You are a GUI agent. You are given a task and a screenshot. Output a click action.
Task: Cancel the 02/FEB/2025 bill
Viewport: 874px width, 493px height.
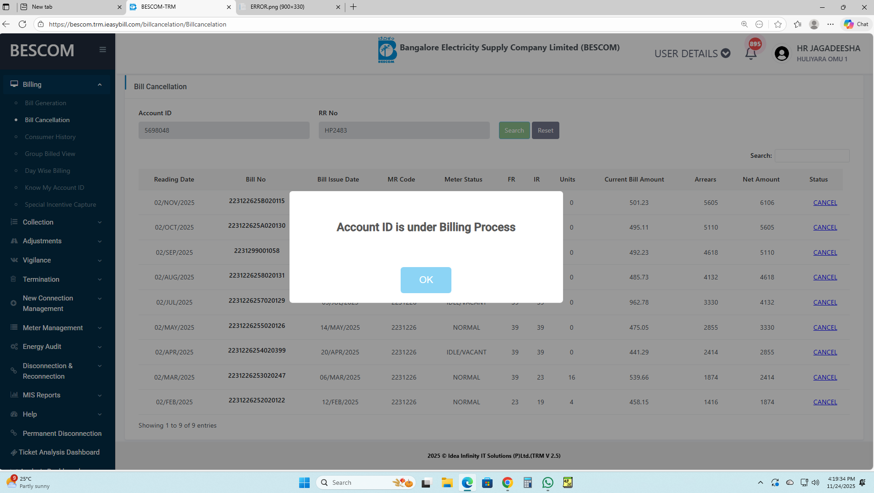click(825, 402)
